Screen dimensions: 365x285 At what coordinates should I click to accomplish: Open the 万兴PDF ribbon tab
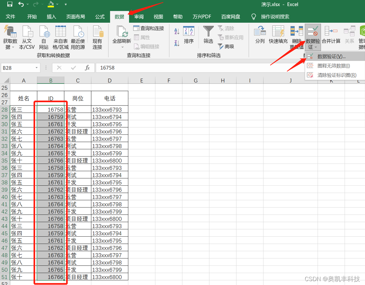pyautogui.click(x=202, y=17)
